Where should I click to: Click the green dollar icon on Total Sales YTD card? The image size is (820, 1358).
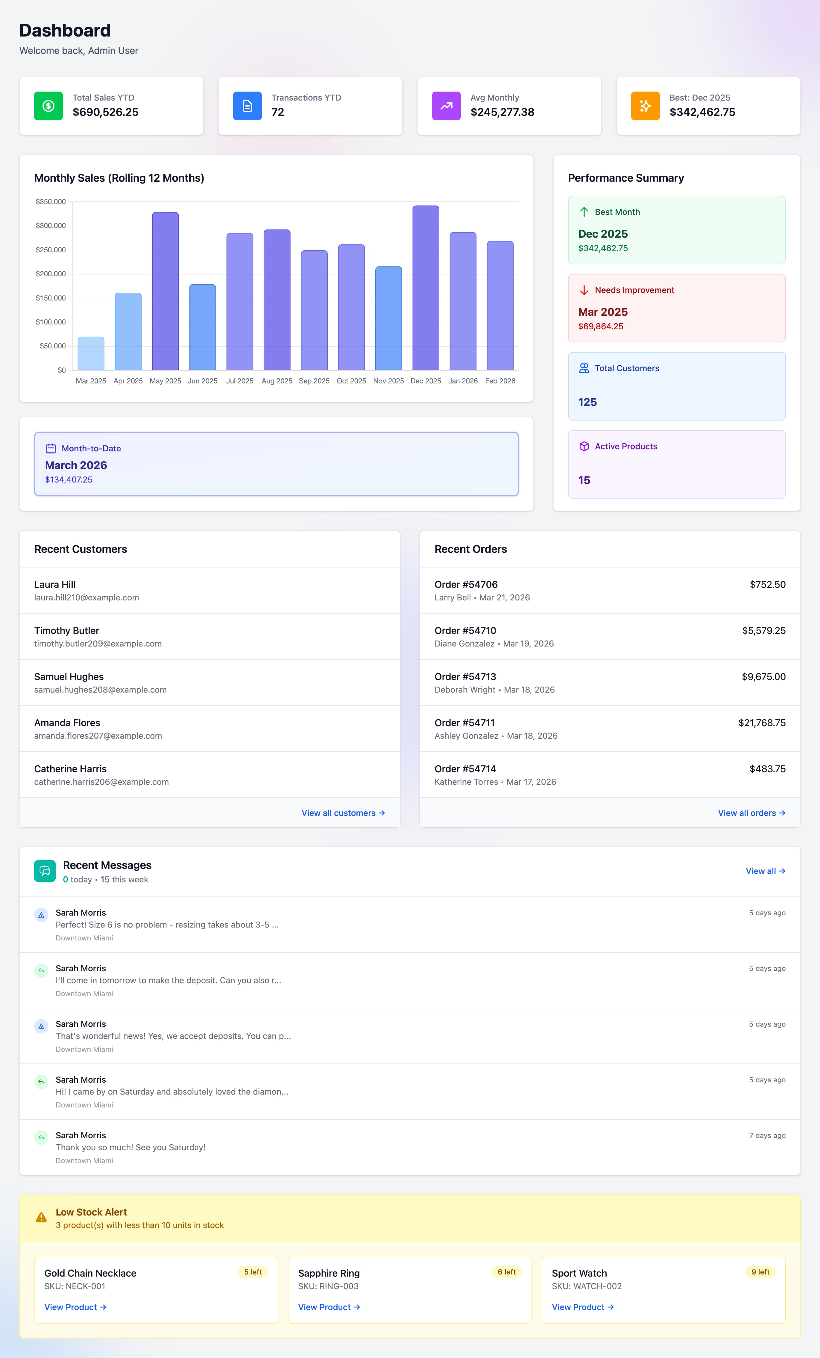[48, 105]
